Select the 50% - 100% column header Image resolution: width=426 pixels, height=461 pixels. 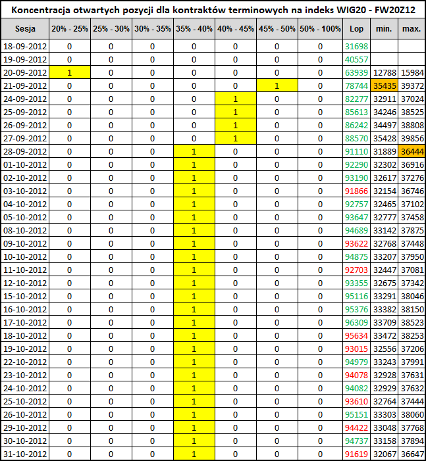320,29
